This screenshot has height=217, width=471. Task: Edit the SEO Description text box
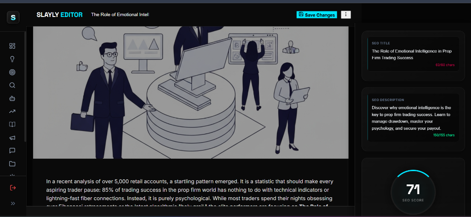tap(414, 117)
